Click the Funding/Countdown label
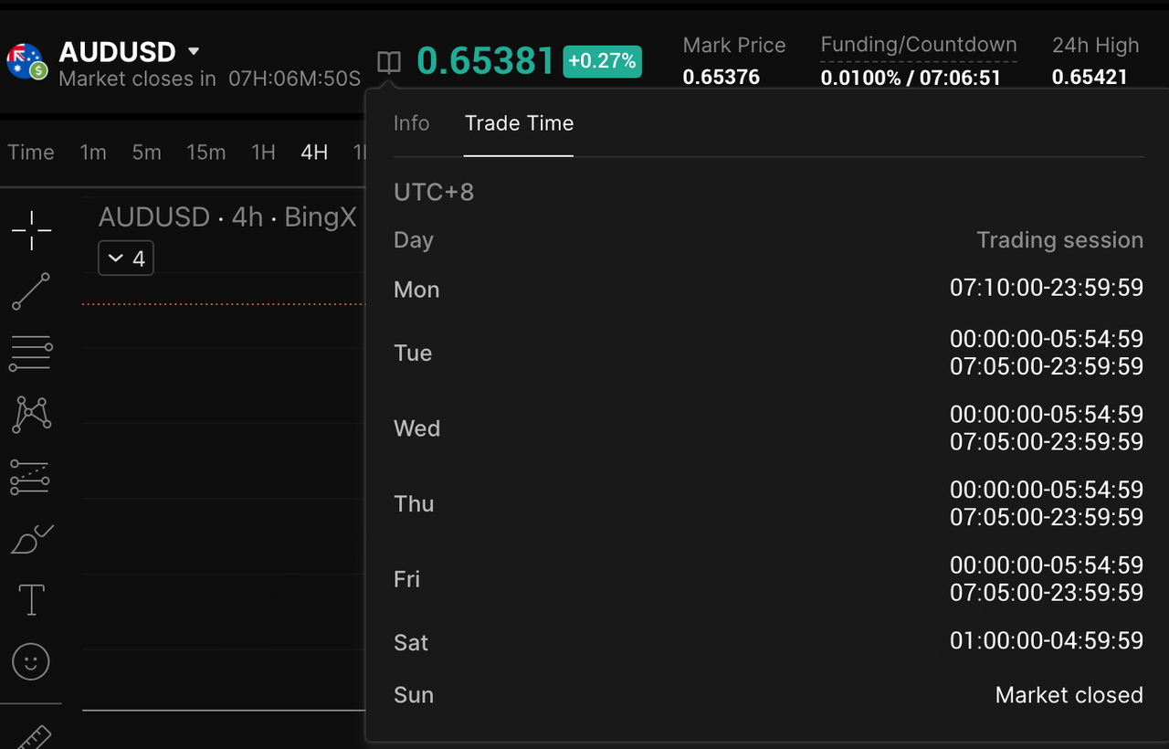 point(918,45)
